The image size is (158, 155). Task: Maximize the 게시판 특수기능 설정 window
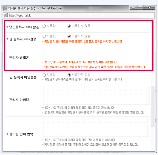(x=140, y=7)
